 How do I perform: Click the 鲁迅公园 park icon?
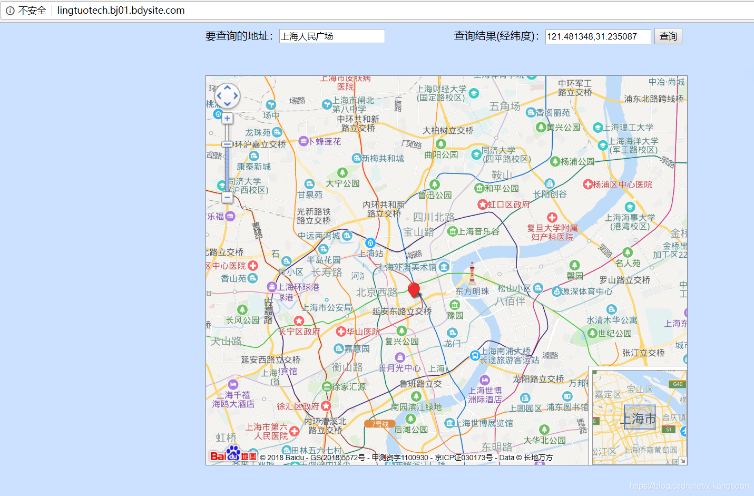pyautogui.click(x=435, y=184)
